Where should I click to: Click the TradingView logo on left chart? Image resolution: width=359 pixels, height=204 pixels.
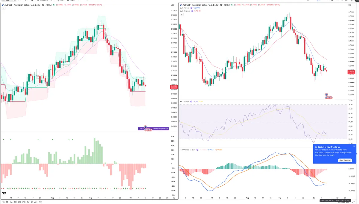click(4, 194)
